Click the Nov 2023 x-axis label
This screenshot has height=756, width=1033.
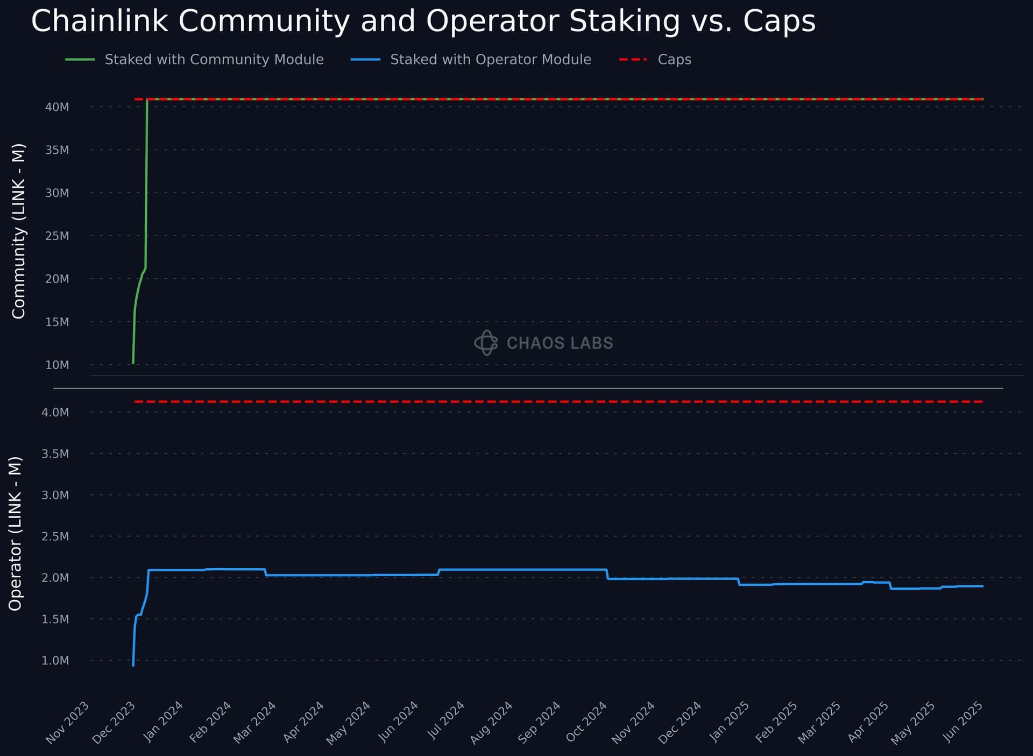68,723
